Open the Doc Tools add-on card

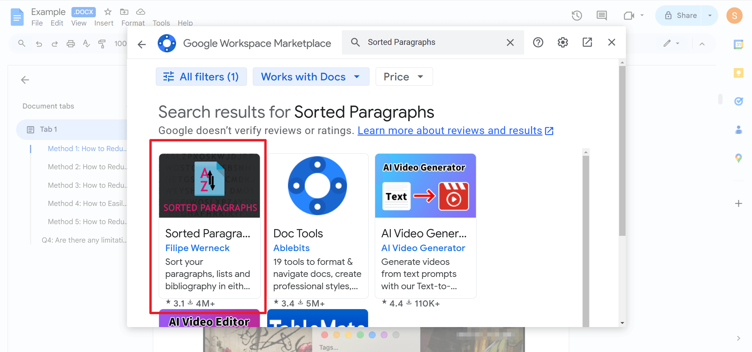pyautogui.click(x=317, y=226)
